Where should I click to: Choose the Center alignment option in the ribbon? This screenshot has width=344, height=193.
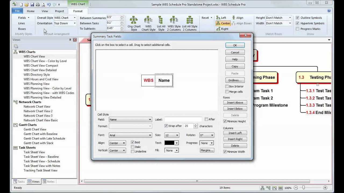[x=223, y=23]
